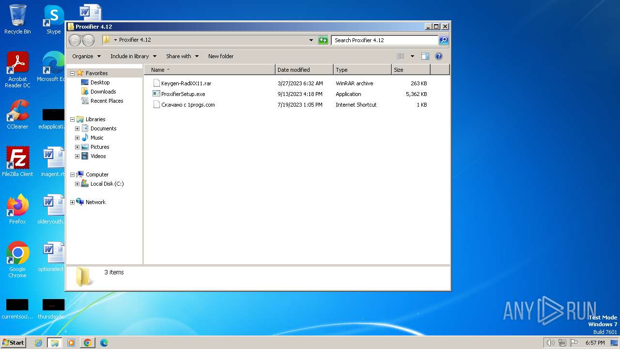This screenshot has height=349, width=620.
Task: Open the view options dropdown arrow
Action: pyautogui.click(x=412, y=56)
